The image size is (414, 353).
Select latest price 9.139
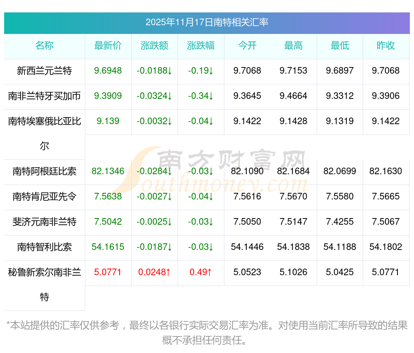[x=108, y=121]
